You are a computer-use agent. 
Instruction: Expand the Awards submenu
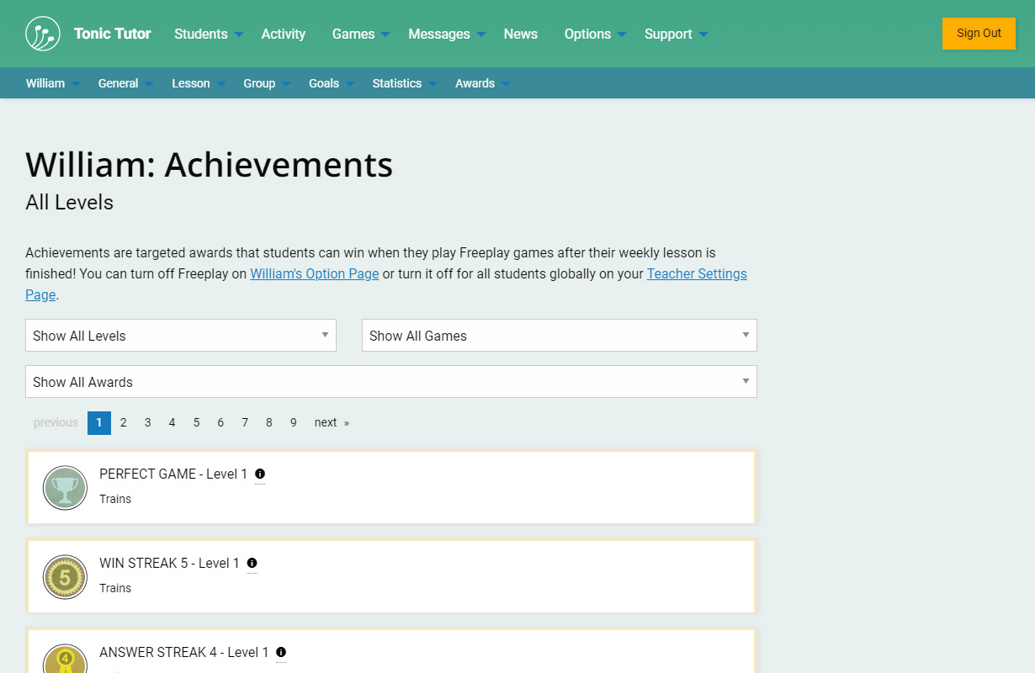pos(482,83)
